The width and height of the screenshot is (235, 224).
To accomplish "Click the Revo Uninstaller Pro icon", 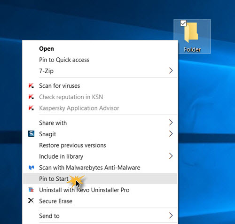I will (31, 190).
